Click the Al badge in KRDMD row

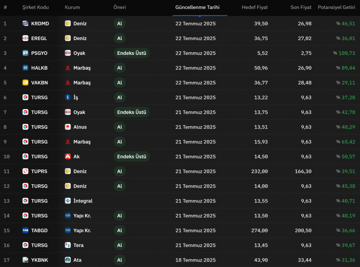coord(120,24)
